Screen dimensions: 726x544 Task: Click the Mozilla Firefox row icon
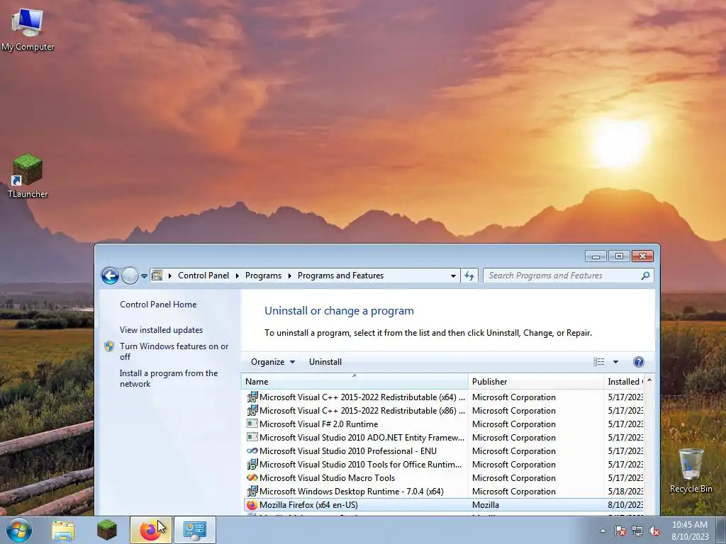point(252,504)
